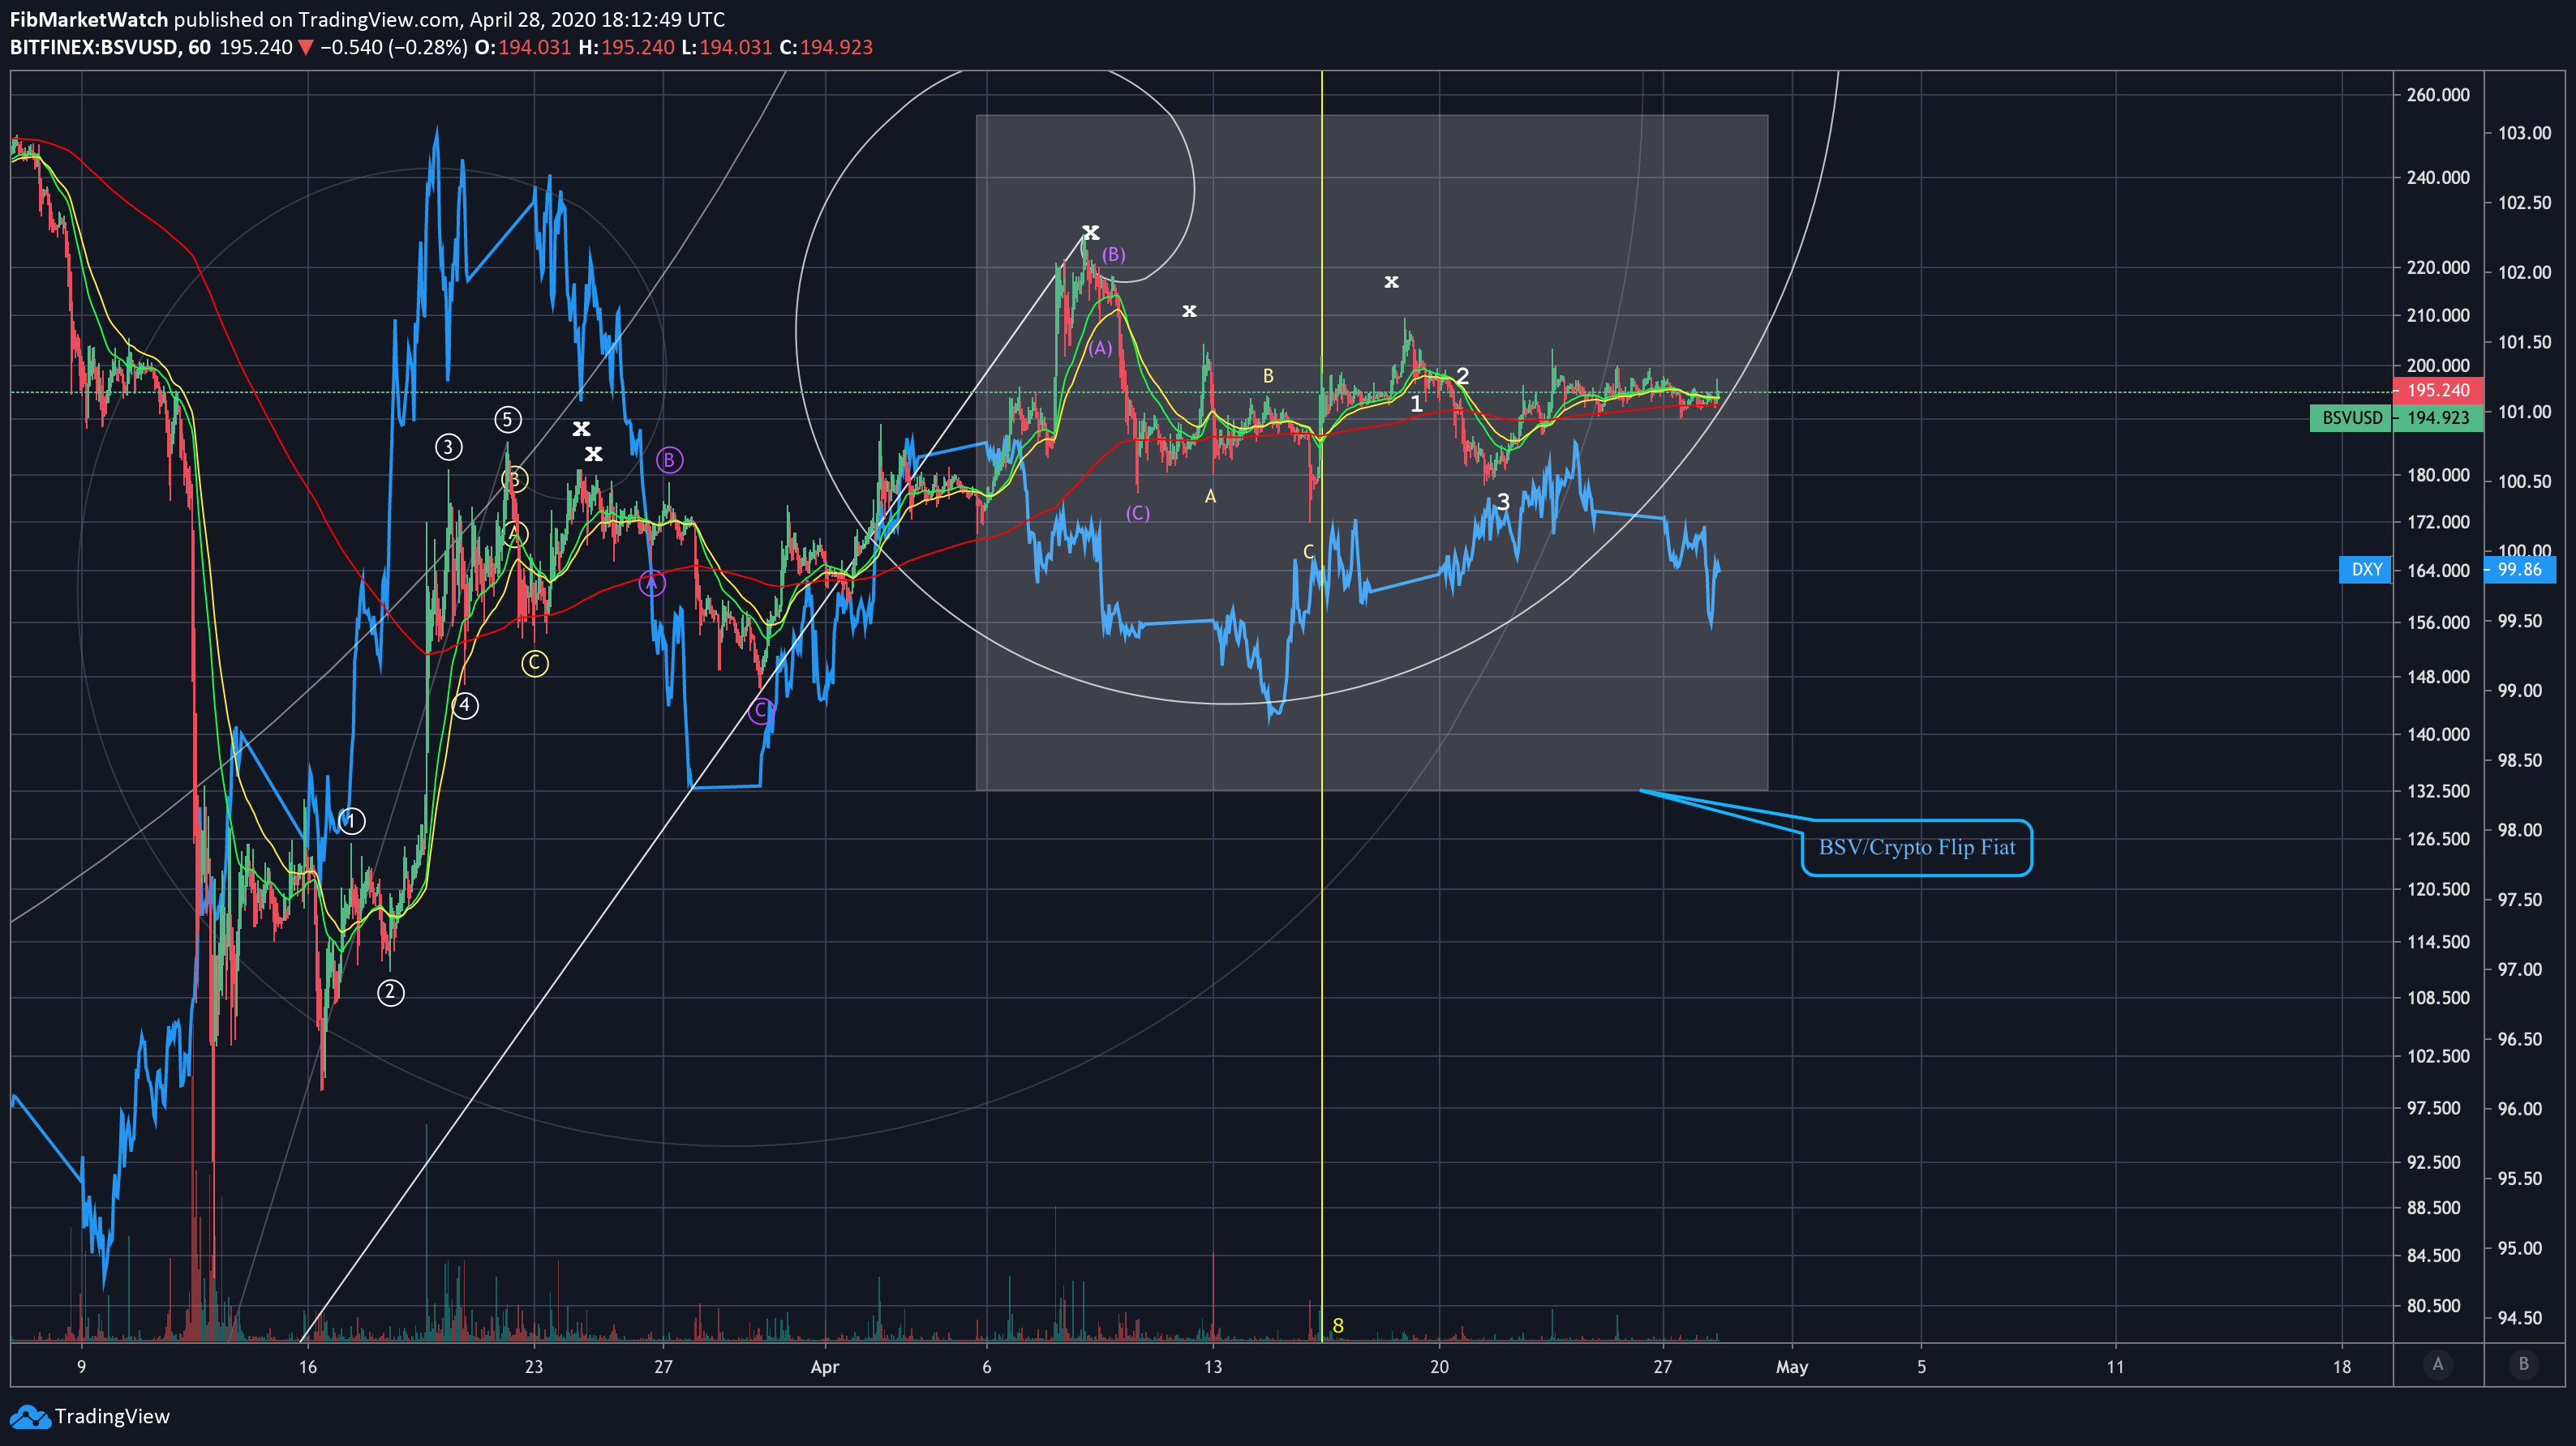Click the blue 99.86 DXY value tag

point(2519,570)
